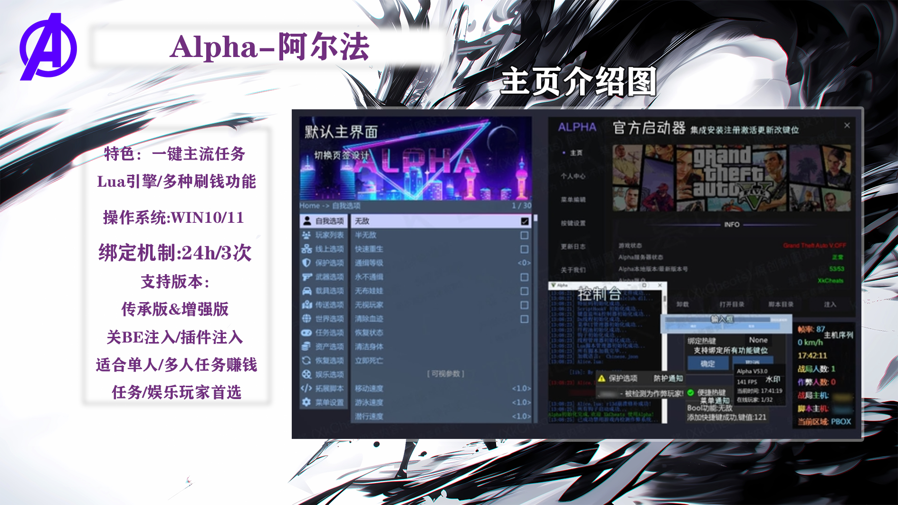898x505 pixels.
Task: Open 个人中心 in launcher sidebar
Action: (573, 176)
